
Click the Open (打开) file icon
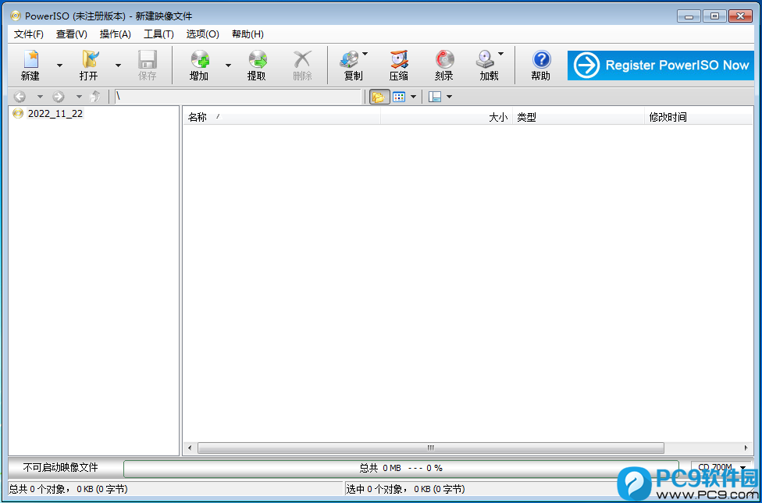coord(91,60)
